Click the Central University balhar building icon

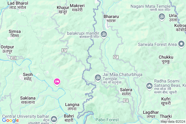(x=54, y=119)
